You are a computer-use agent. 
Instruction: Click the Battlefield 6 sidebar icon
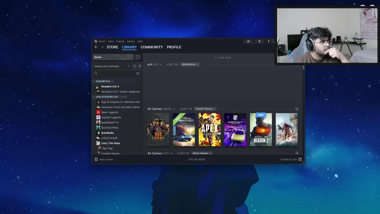(x=98, y=122)
